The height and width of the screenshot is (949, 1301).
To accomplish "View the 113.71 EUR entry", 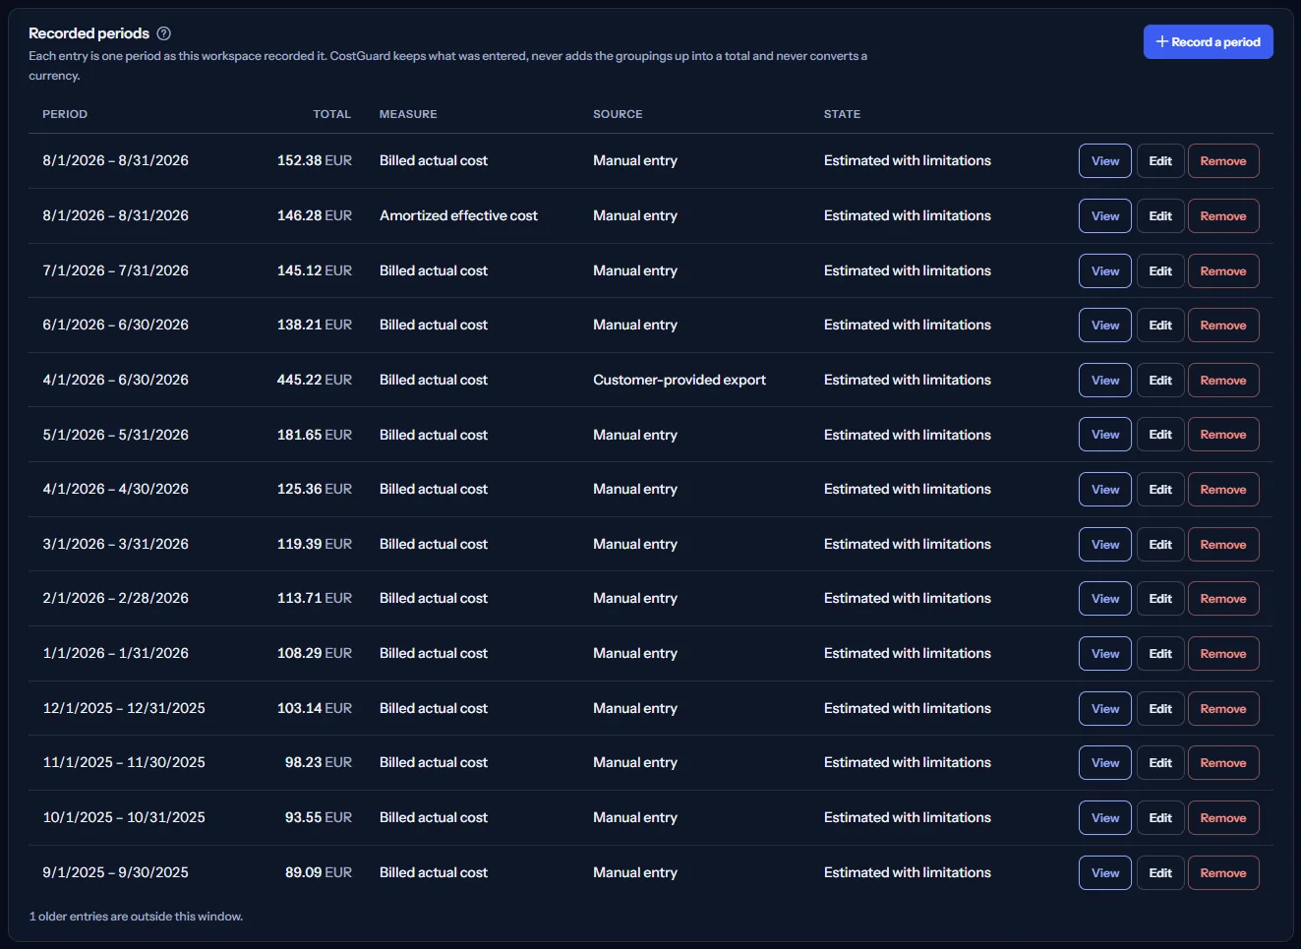I will click(1105, 599).
